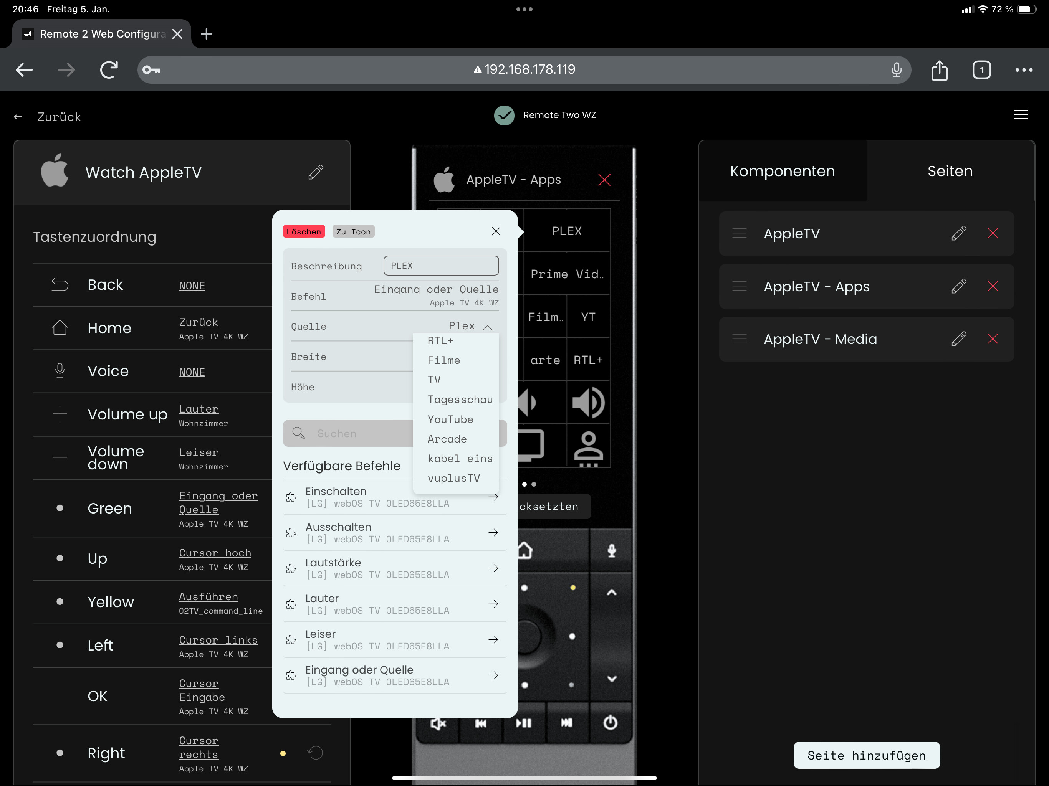The height and width of the screenshot is (786, 1049).
Task: Click the mute button on the remote
Action: 438,723
